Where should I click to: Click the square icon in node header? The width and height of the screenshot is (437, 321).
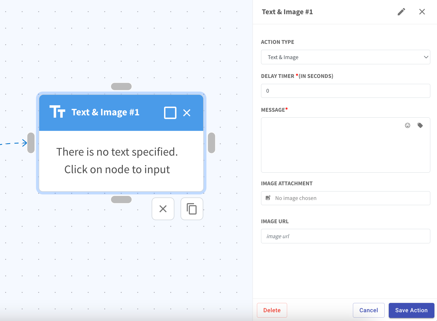(x=170, y=113)
